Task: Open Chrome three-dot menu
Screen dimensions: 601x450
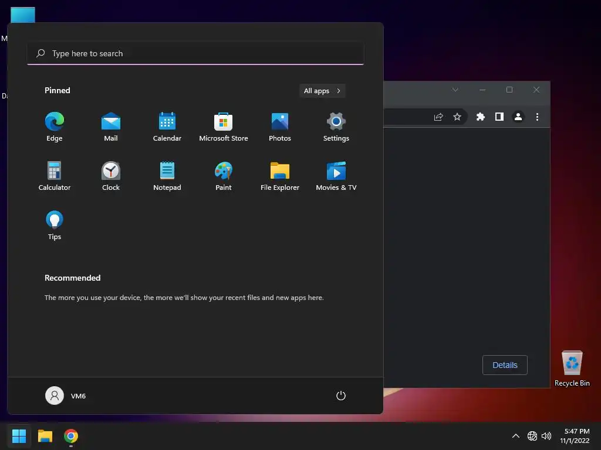Action: tap(537, 117)
